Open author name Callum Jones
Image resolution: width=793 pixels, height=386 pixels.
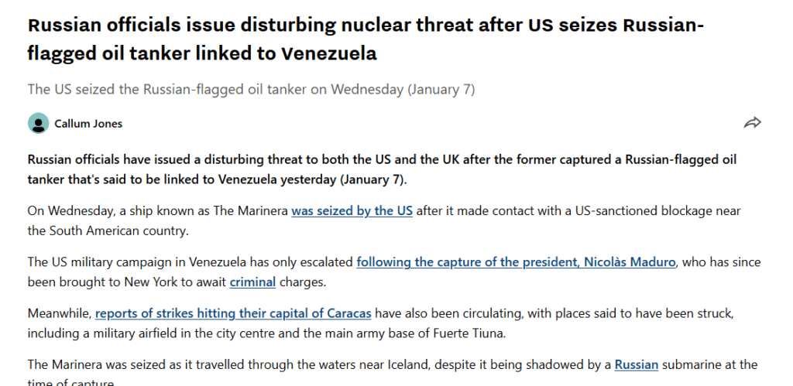88,124
